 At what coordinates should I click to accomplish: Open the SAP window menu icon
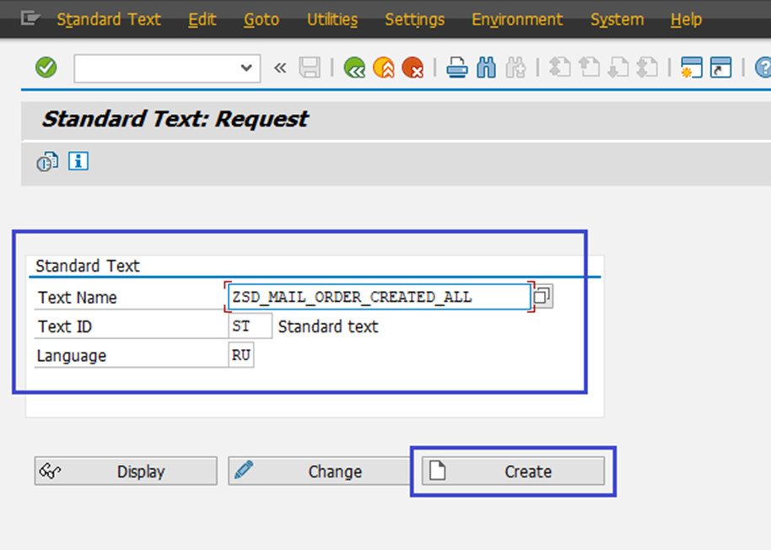click(x=30, y=19)
